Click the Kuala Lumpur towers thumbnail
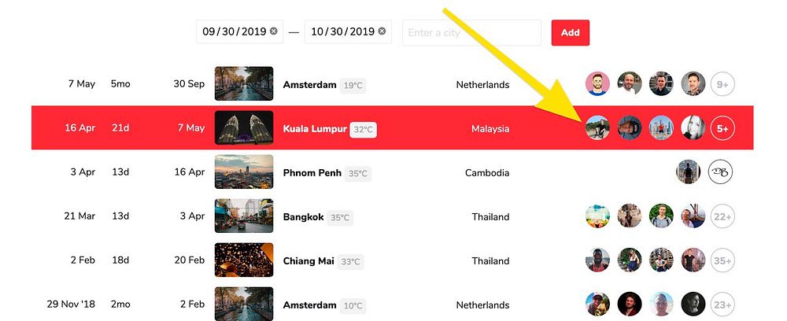This screenshot has width=787, height=321. pyautogui.click(x=244, y=128)
